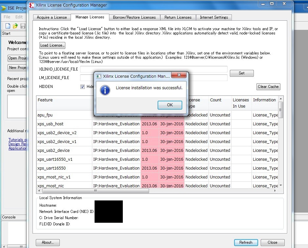This screenshot has width=308, height=248.
Task: Select the xps_most_nic feature row
Action: click(158, 185)
